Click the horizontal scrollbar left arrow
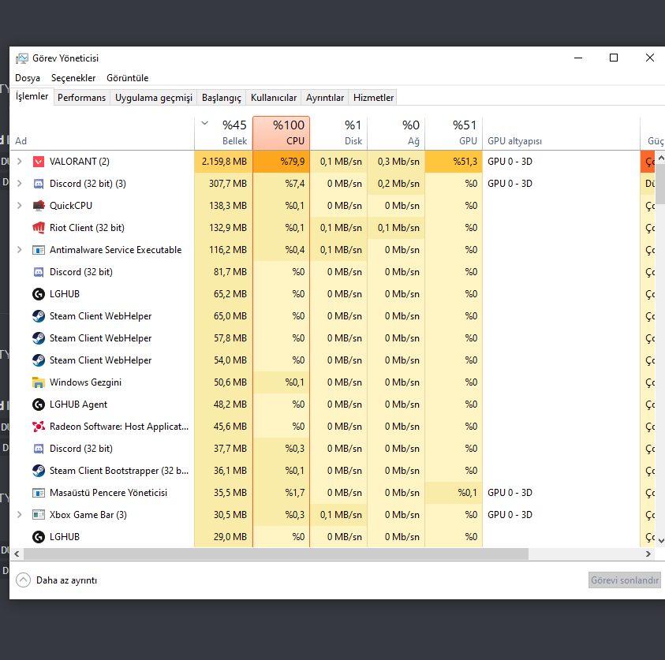 [x=17, y=554]
